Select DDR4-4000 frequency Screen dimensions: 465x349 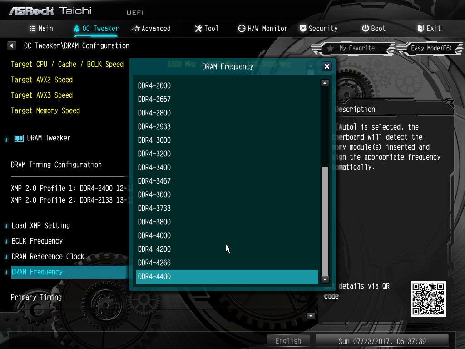pos(227,236)
